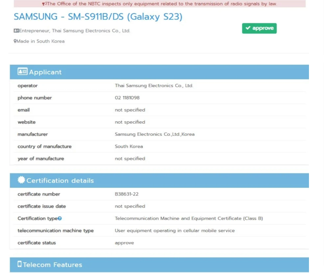Click the email value not specified
This screenshot has width=324, height=273.
(130, 110)
